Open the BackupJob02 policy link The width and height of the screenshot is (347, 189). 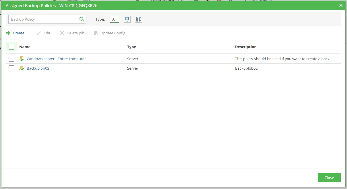point(38,68)
